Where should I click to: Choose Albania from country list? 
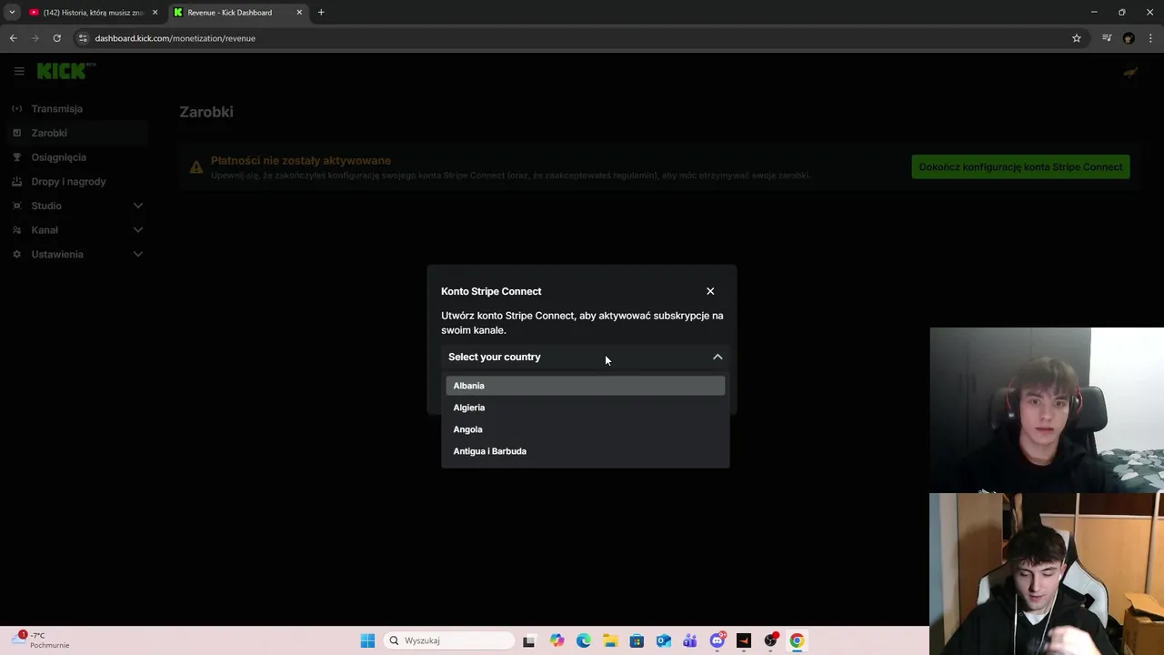(585, 386)
